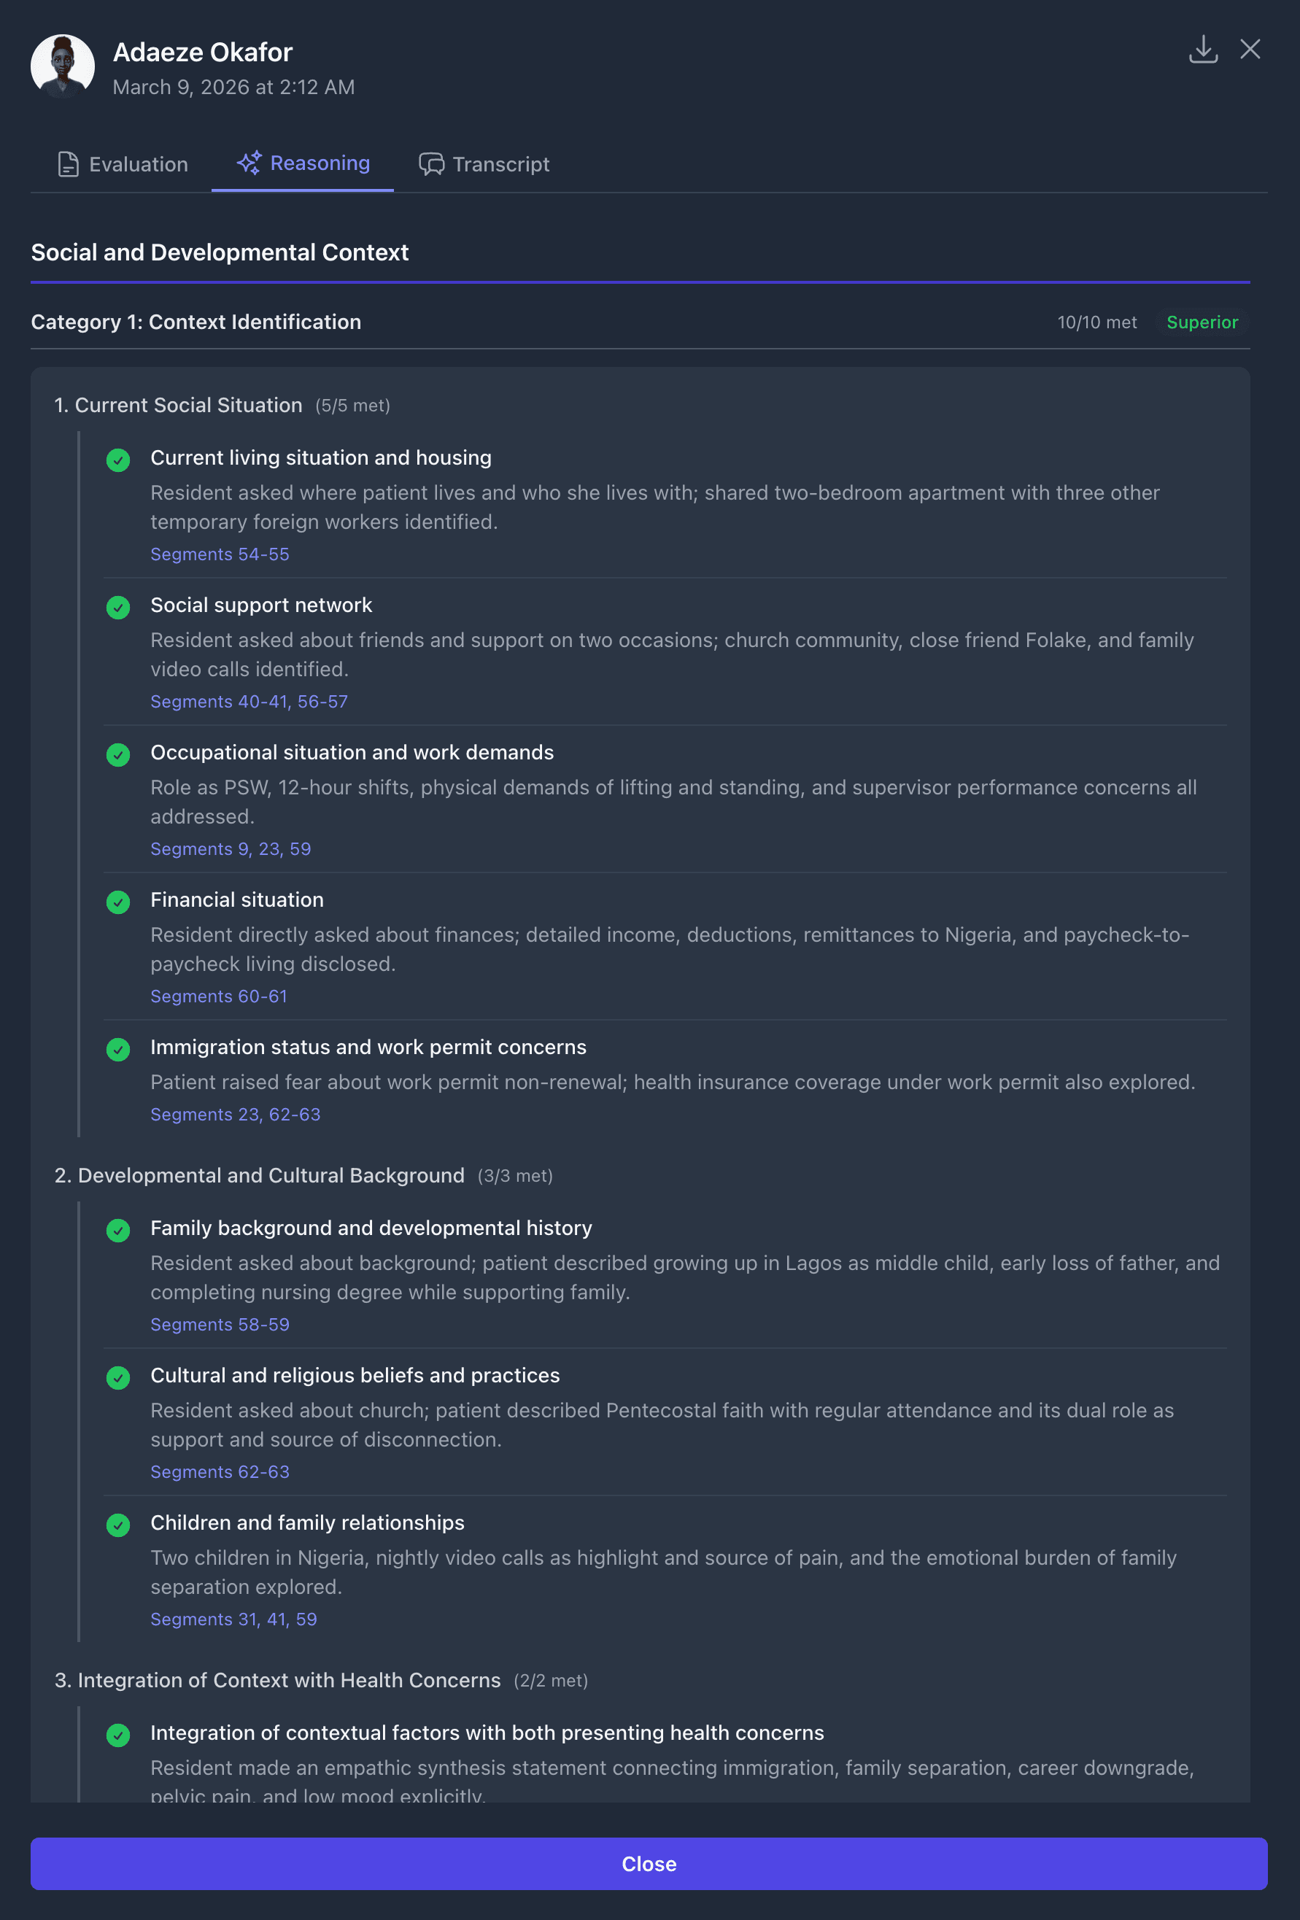Switch to the Evaluation tab
Image resolution: width=1300 pixels, height=1920 pixels.
coord(137,163)
